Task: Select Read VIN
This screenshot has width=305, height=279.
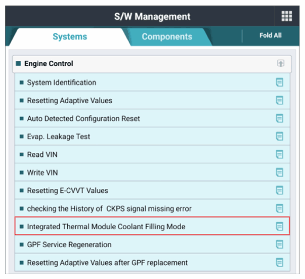Action: click(x=152, y=155)
